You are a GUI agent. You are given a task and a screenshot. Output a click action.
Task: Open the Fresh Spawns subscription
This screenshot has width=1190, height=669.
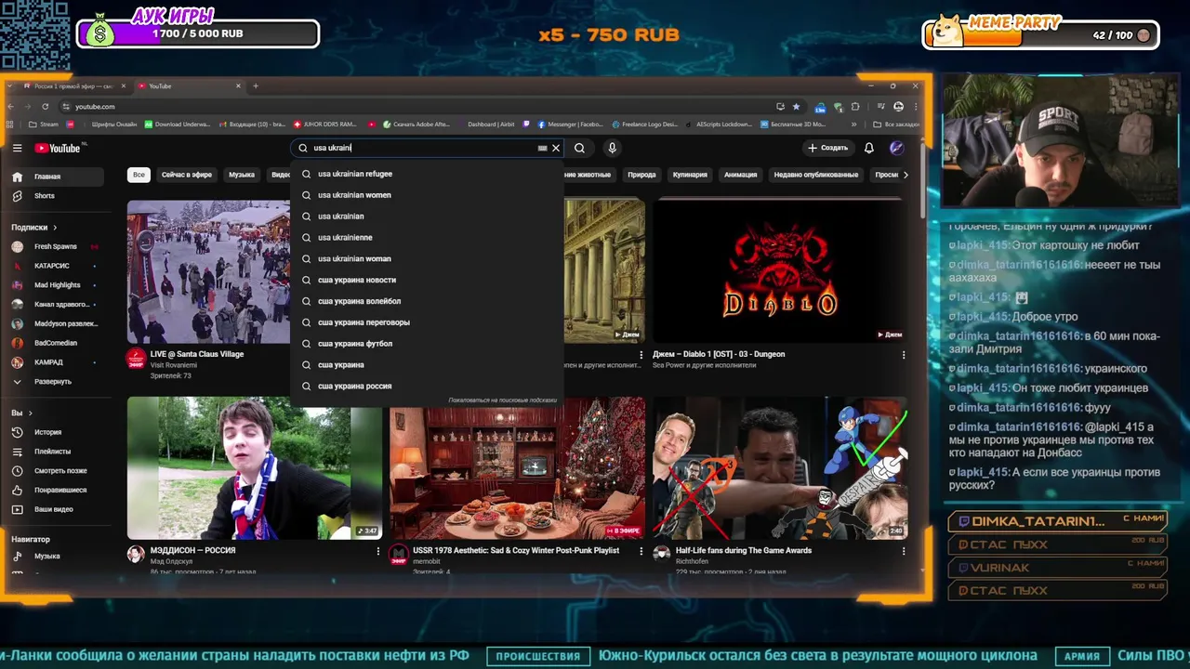pyautogui.click(x=58, y=246)
